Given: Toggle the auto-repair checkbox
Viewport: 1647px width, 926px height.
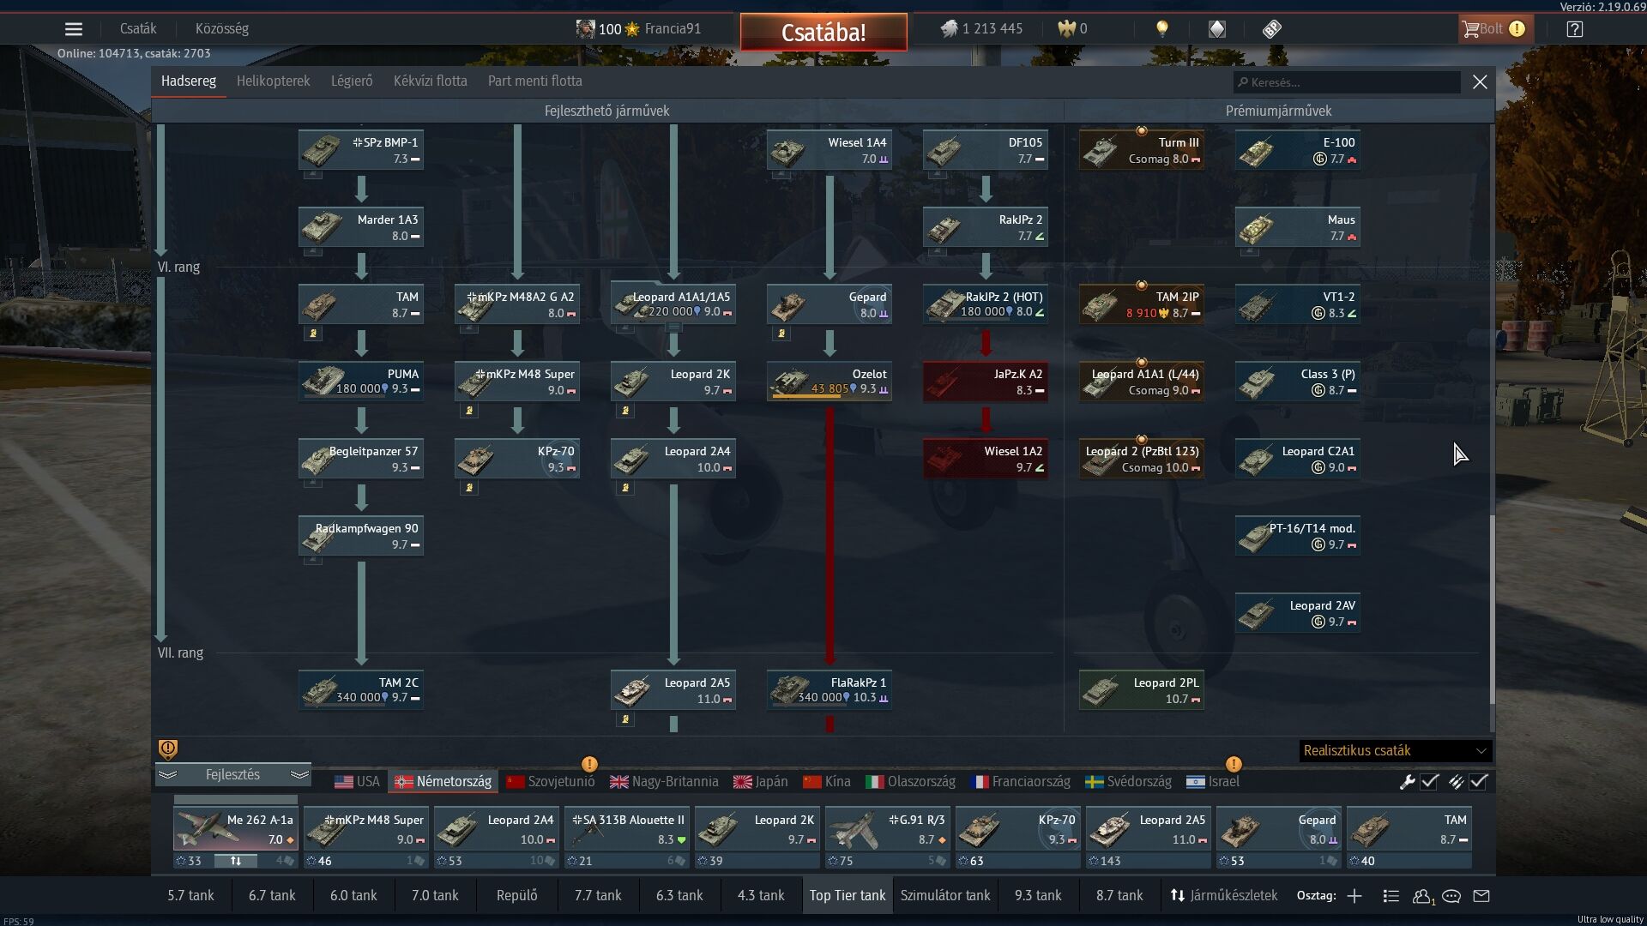Looking at the screenshot, I should point(1430,782).
